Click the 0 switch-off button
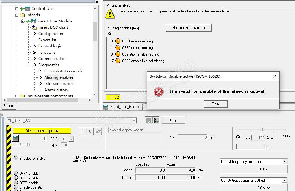295x191 pixels. (90, 131)
